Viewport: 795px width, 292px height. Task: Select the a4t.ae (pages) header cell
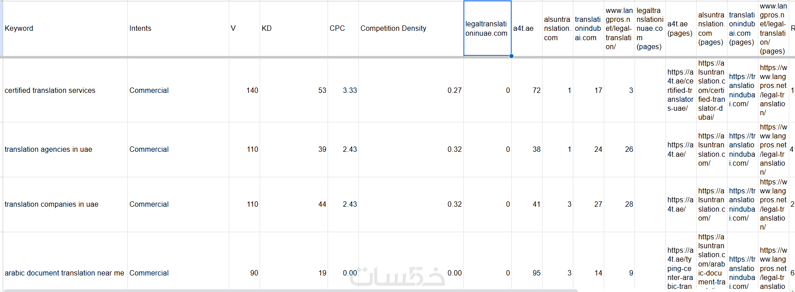coord(681,29)
